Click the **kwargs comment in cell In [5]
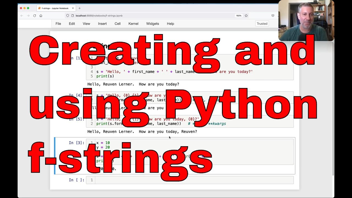Viewport: 352px width, 198px height. 217,124
